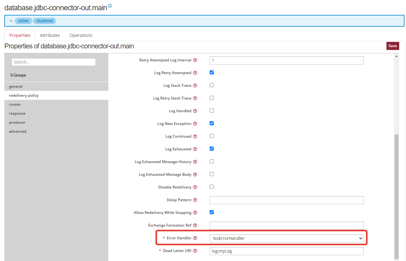Click help icon for Log Exhausted Message Body
406x261 pixels.
(x=195, y=175)
